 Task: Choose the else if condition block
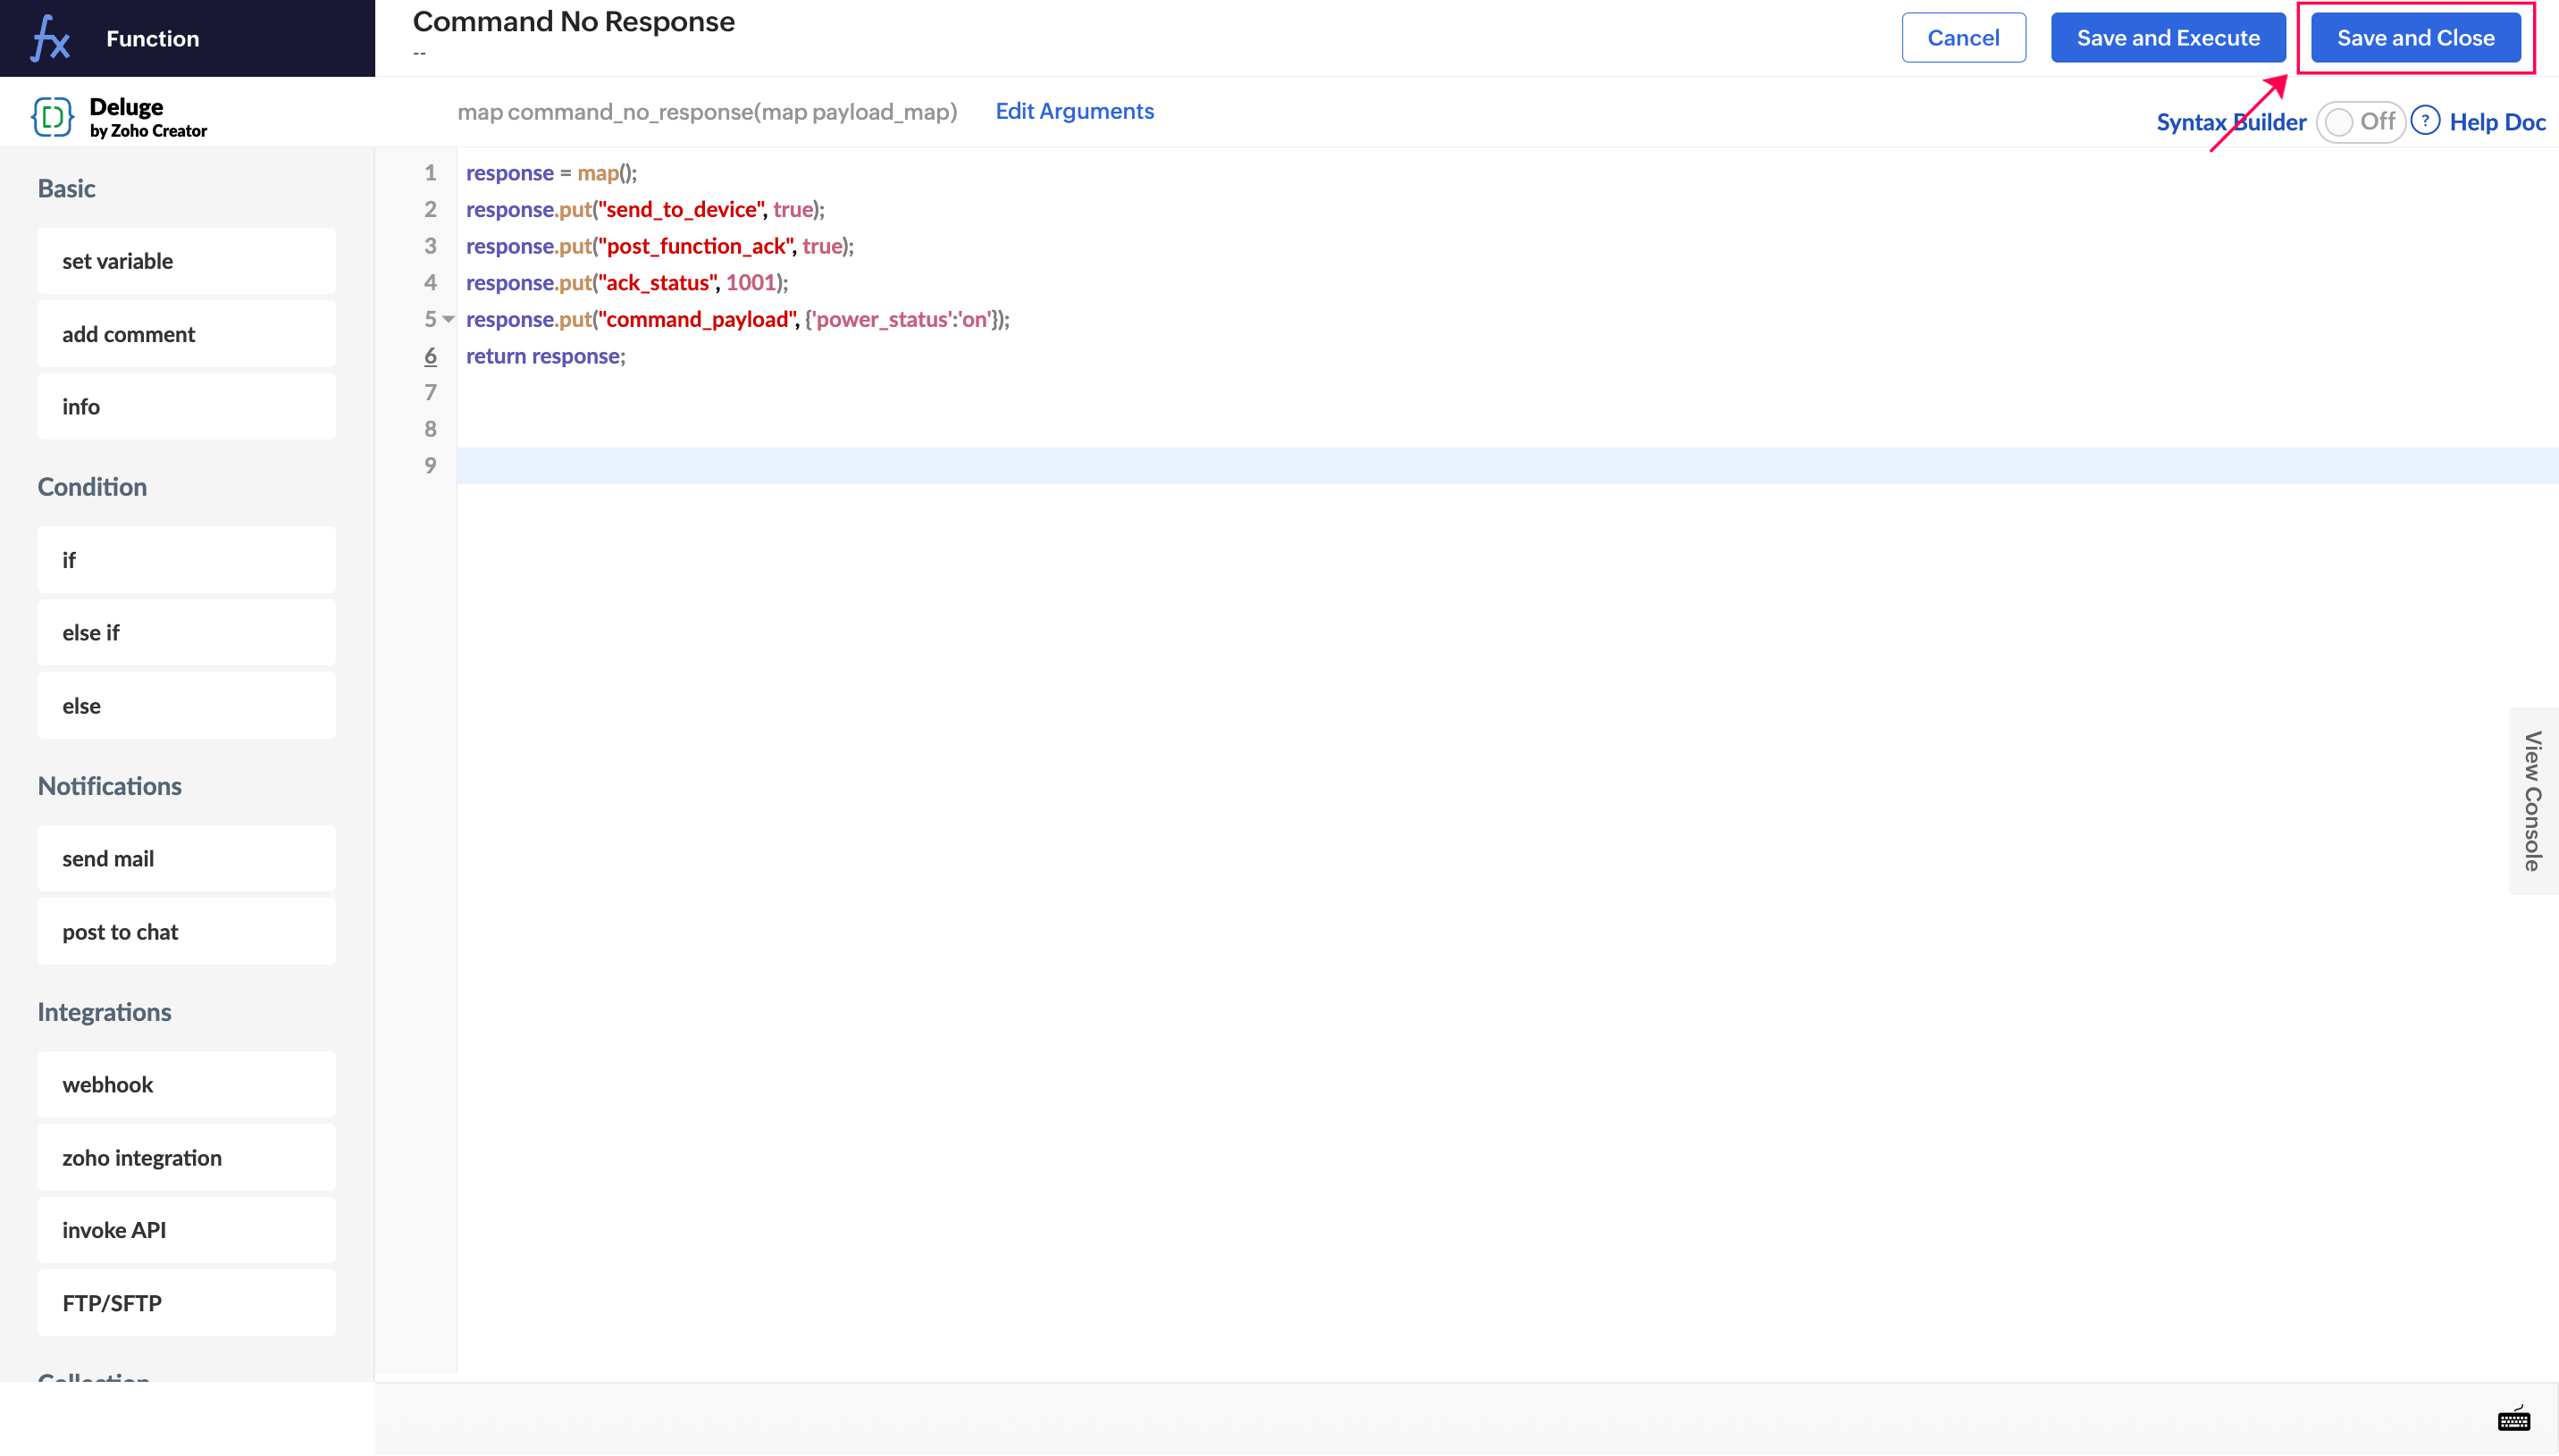pyautogui.click(x=186, y=633)
